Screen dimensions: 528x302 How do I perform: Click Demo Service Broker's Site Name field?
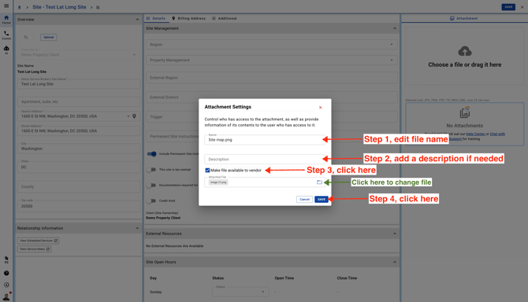[x=79, y=83]
